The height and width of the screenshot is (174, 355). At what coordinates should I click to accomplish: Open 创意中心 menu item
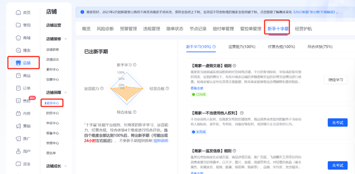53,79
